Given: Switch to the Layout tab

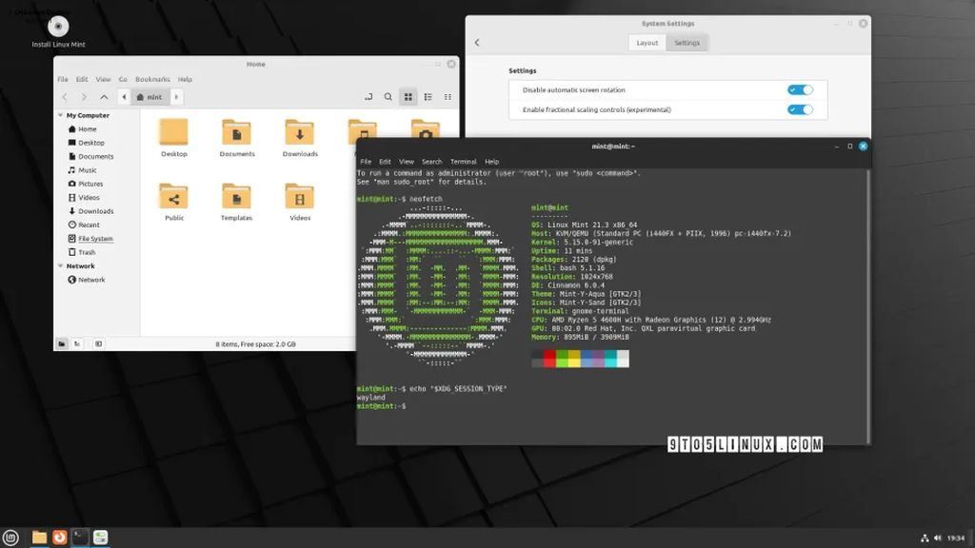Looking at the screenshot, I should 647,43.
